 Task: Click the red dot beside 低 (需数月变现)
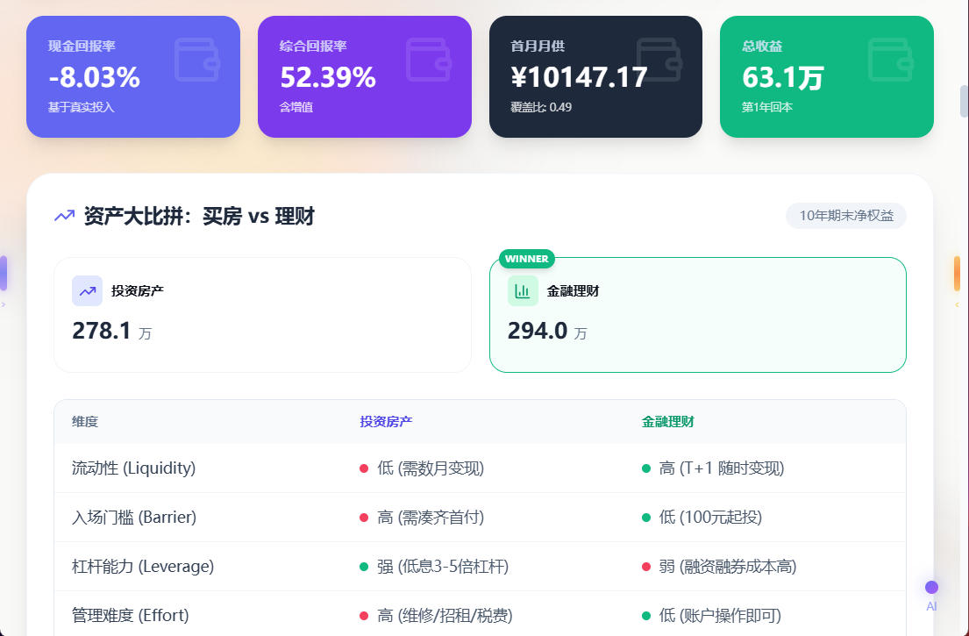364,468
